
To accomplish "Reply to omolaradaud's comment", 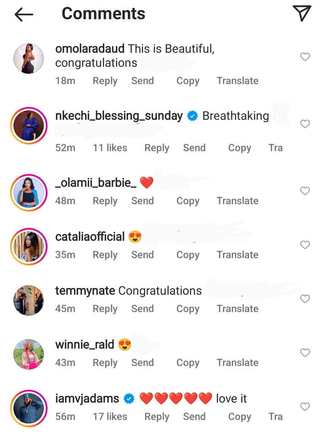I will [x=105, y=81].
